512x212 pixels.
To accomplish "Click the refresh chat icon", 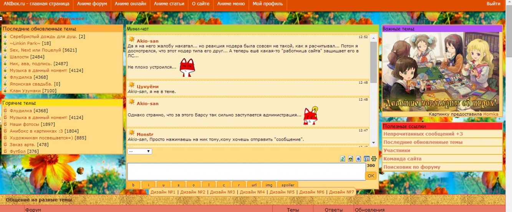I will click(x=343, y=159).
